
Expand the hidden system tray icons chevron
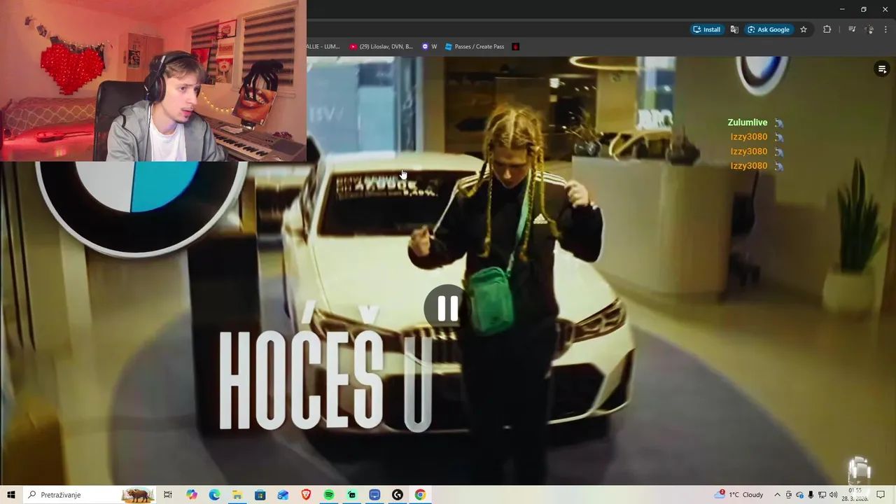(x=777, y=495)
